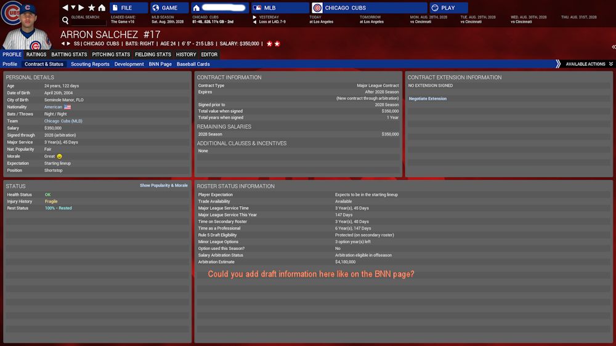This screenshot has height=346, width=616.
Task: Click the 100% - Rested status value
Action: 58,208
